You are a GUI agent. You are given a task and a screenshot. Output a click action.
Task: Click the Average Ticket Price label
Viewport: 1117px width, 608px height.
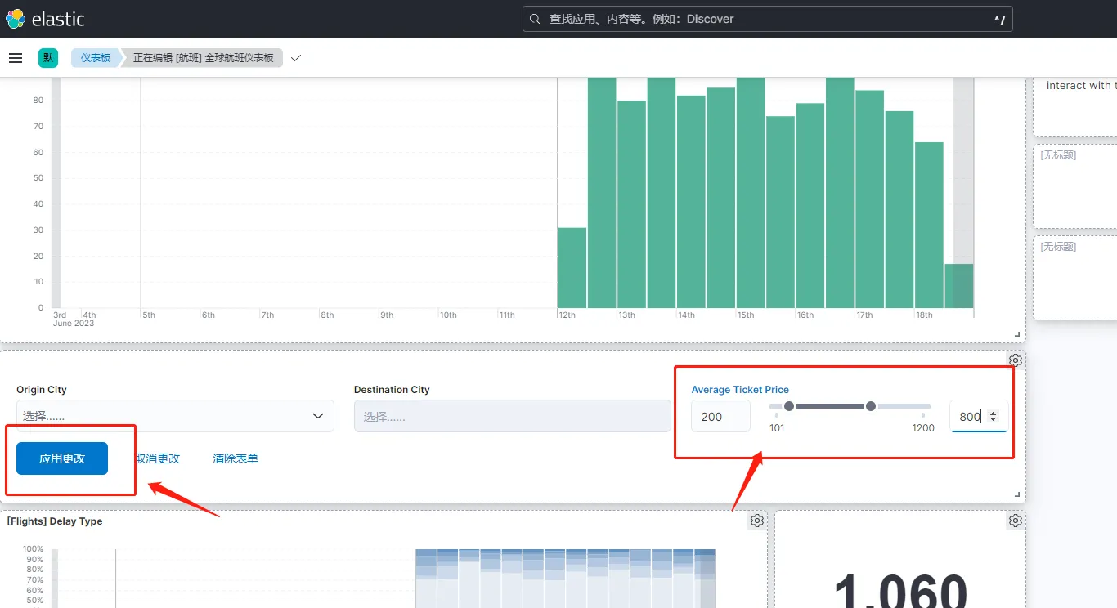coord(740,390)
